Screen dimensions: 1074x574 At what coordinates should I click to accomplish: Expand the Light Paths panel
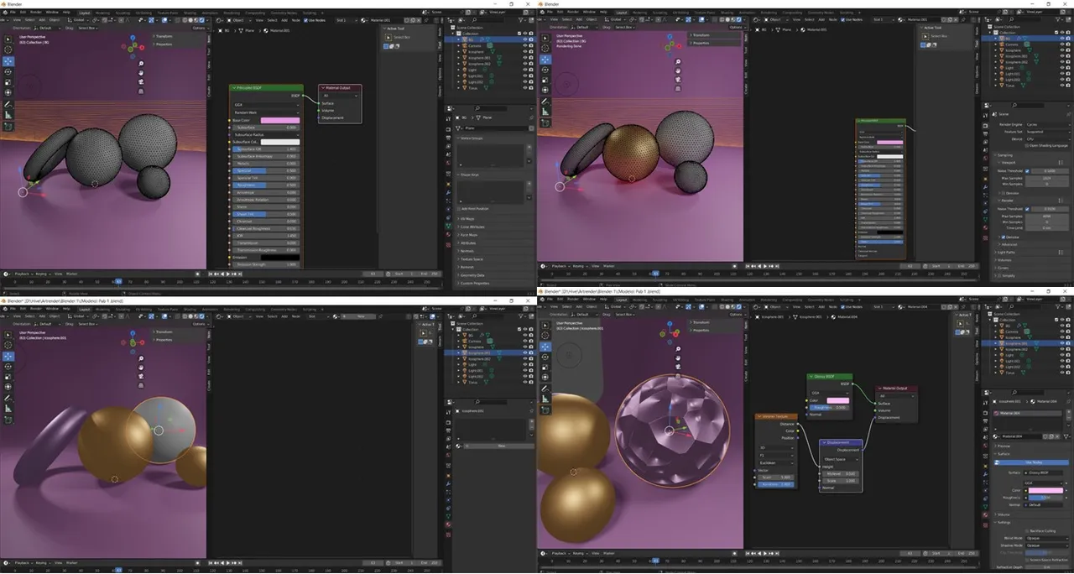(x=1008, y=252)
